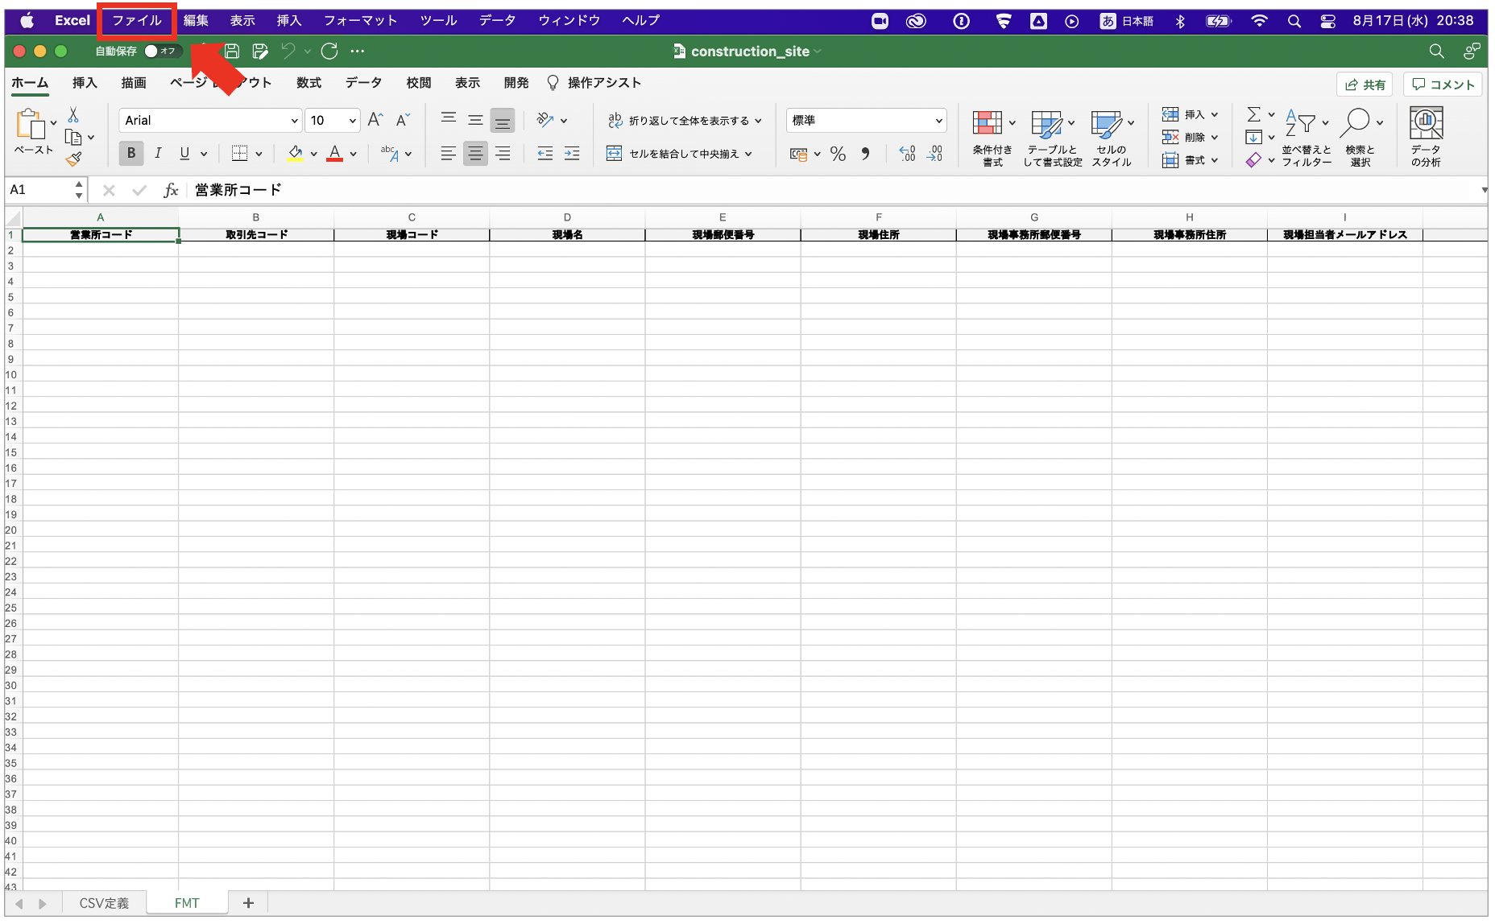Viewport: 1495px width, 924px height.
Task: Expand the font size dropdown
Action: [x=352, y=120]
